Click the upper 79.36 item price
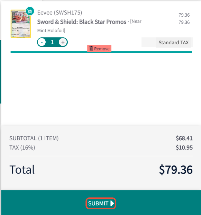The height and width of the screenshot is (215, 201). point(184,15)
